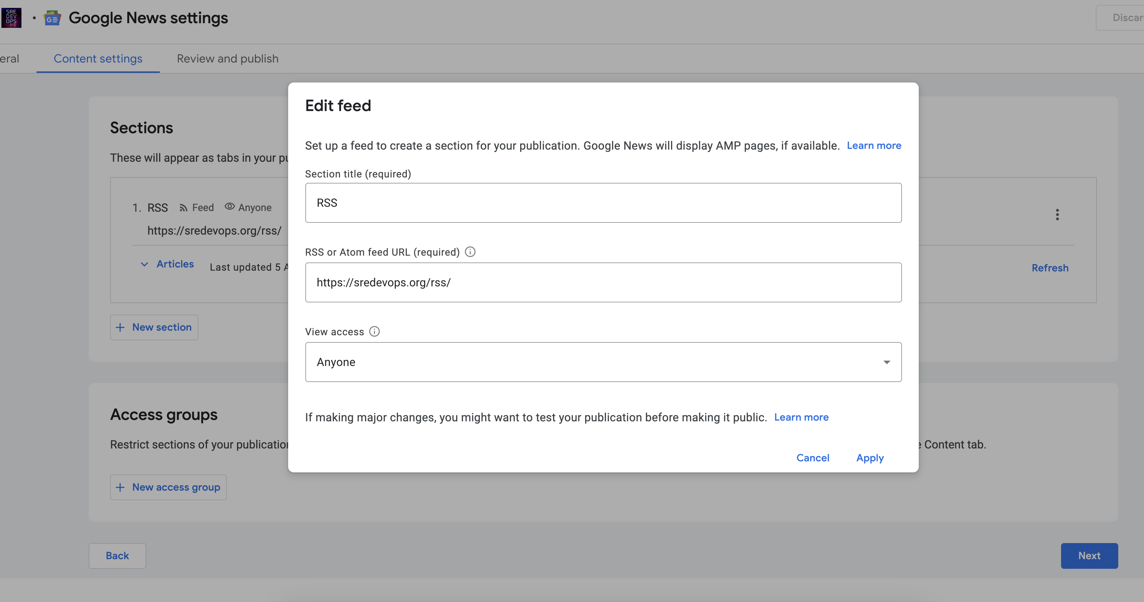The image size is (1144, 602).
Task: Open three-dot menu for RSS section
Action: [1057, 215]
